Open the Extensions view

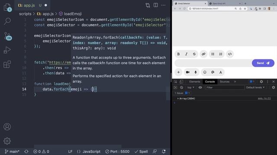(7, 64)
